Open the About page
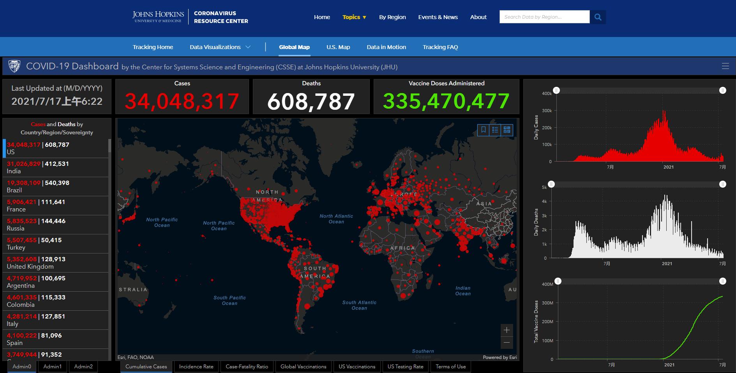Screen dimensions: 736x373 [478, 17]
